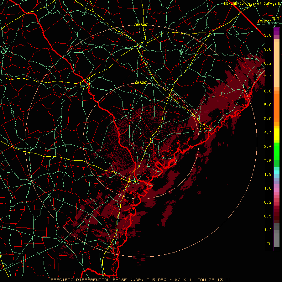The height and width of the screenshot is (282, 282).
Task: Click the '5.8' scale value
Action: tap(268, 105)
